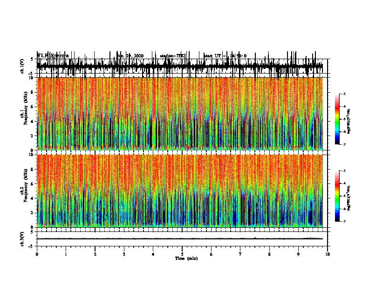Image resolution: width=369 pixels, height=285 pixels.
Task: Click the ch.2 spectrogram plot panel
Action: point(180,191)
